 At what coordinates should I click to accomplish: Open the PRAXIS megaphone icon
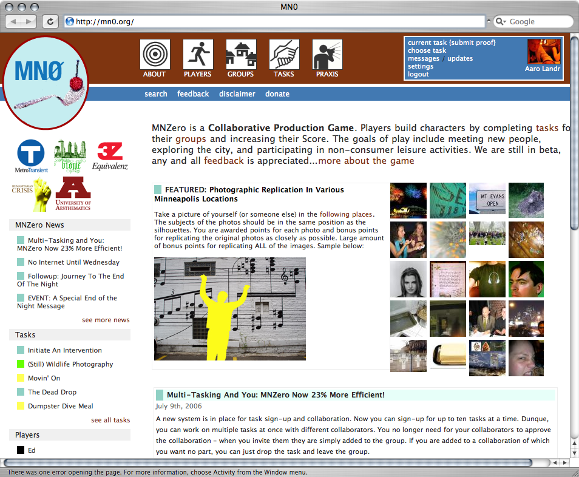[x=327, y=55]
